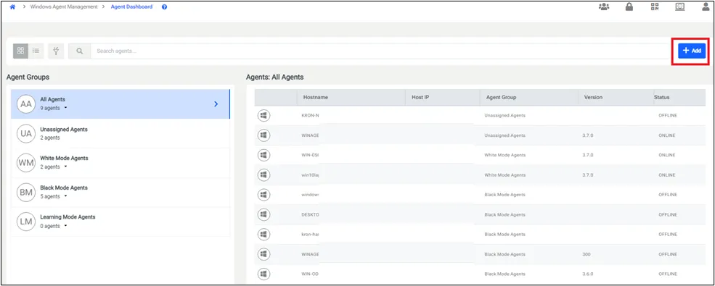Click Unassigned Agents cell in KRON-N row

(504, 116)
